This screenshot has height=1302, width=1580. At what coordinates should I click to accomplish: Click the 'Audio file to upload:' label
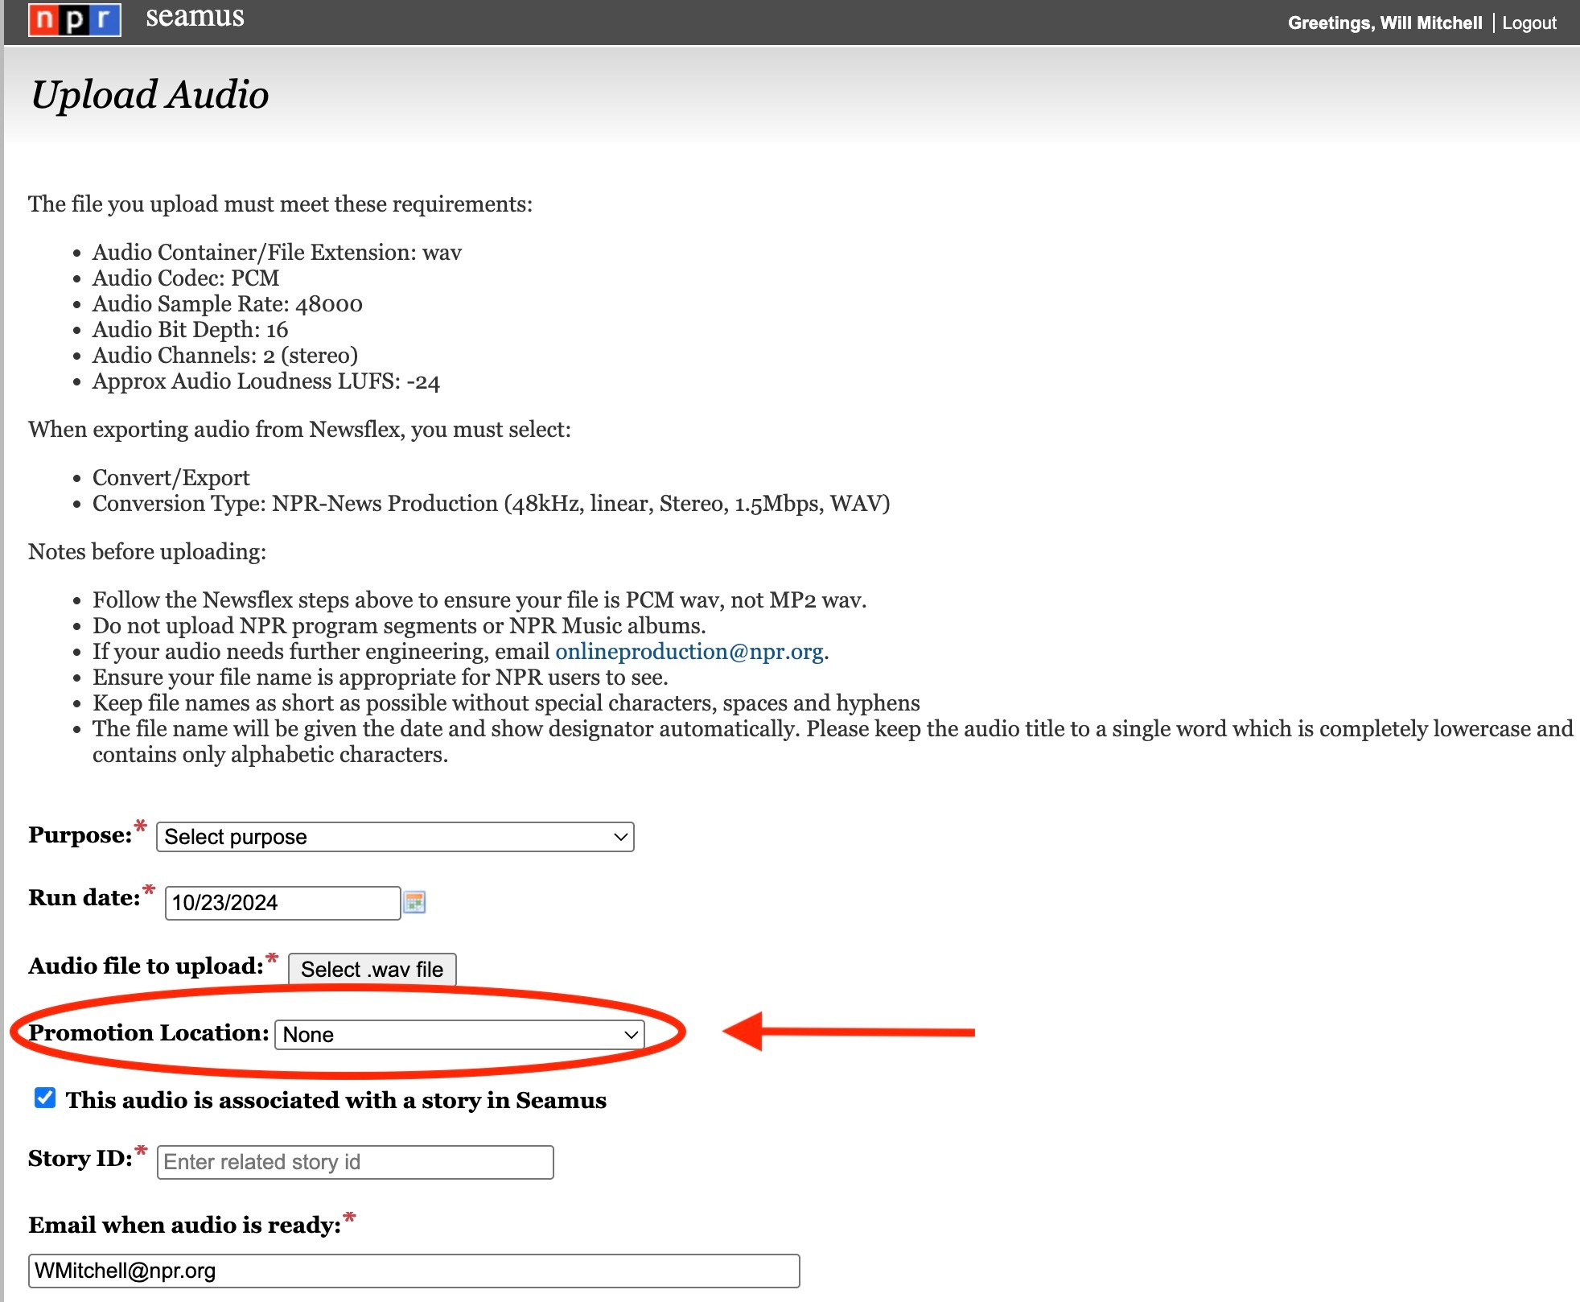tap(146, 966)
